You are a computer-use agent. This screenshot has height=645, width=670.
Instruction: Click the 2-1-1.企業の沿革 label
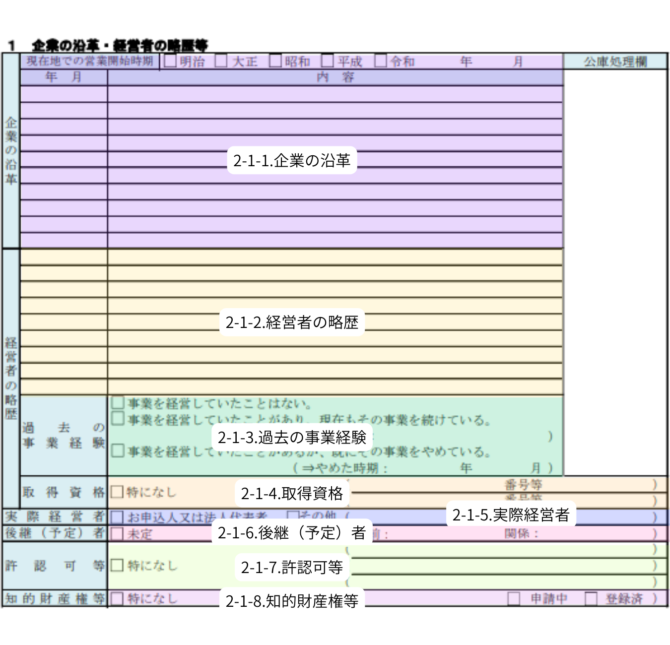(x=292, y=160)
